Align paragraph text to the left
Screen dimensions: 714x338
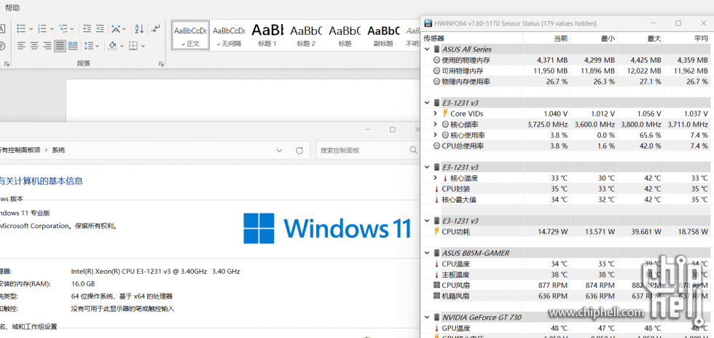(x=21, y=46)
